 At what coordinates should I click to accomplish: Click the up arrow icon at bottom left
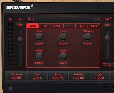[x=11, y=88]
